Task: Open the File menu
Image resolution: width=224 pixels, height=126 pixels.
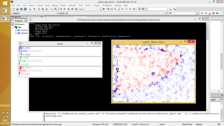Action: coord(13,5)
